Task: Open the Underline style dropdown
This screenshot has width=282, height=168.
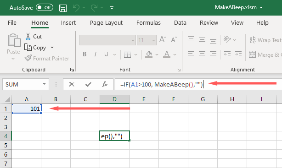Action: (x=114, y=54)
